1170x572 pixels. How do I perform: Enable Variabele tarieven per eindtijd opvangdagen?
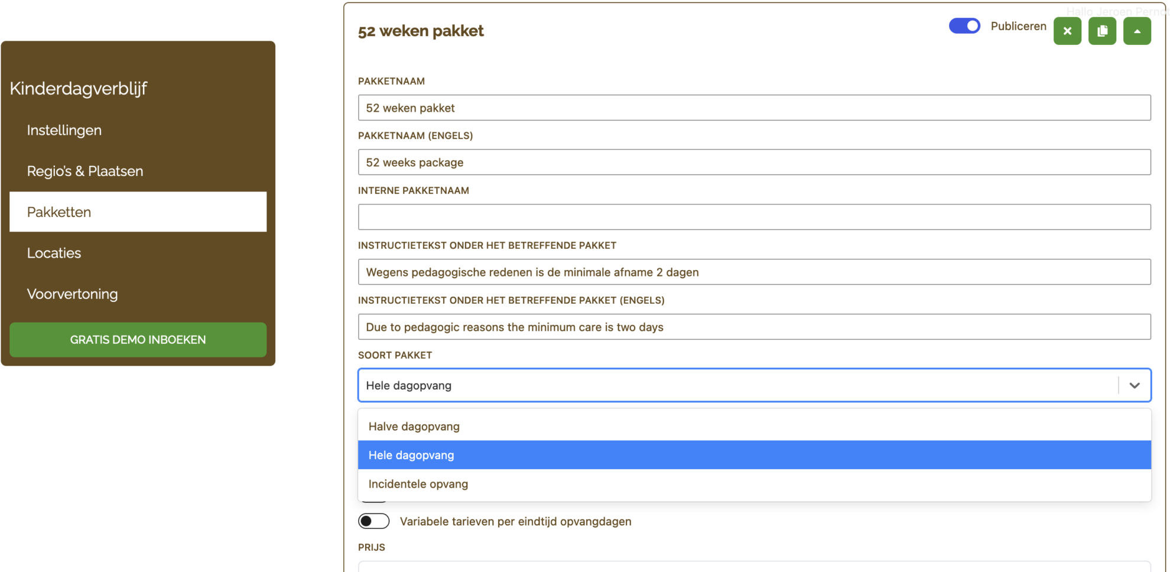pos(373,521)
